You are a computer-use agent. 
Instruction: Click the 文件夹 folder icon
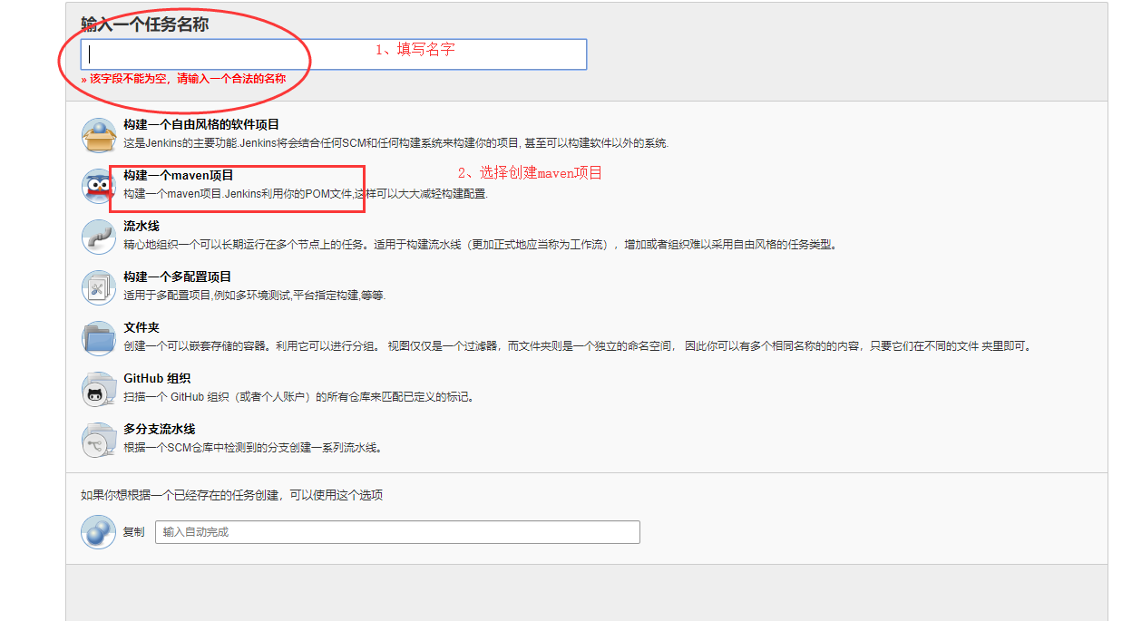click(x=99, y=338)
